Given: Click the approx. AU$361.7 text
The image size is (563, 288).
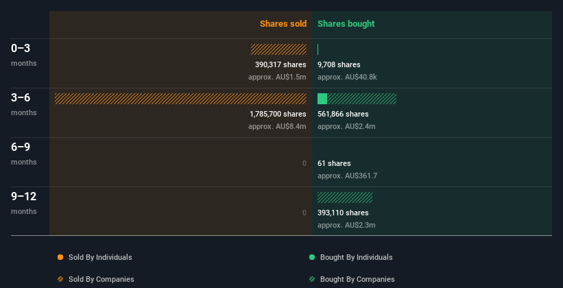Looking at the screenshot, I should coord(347,176).
